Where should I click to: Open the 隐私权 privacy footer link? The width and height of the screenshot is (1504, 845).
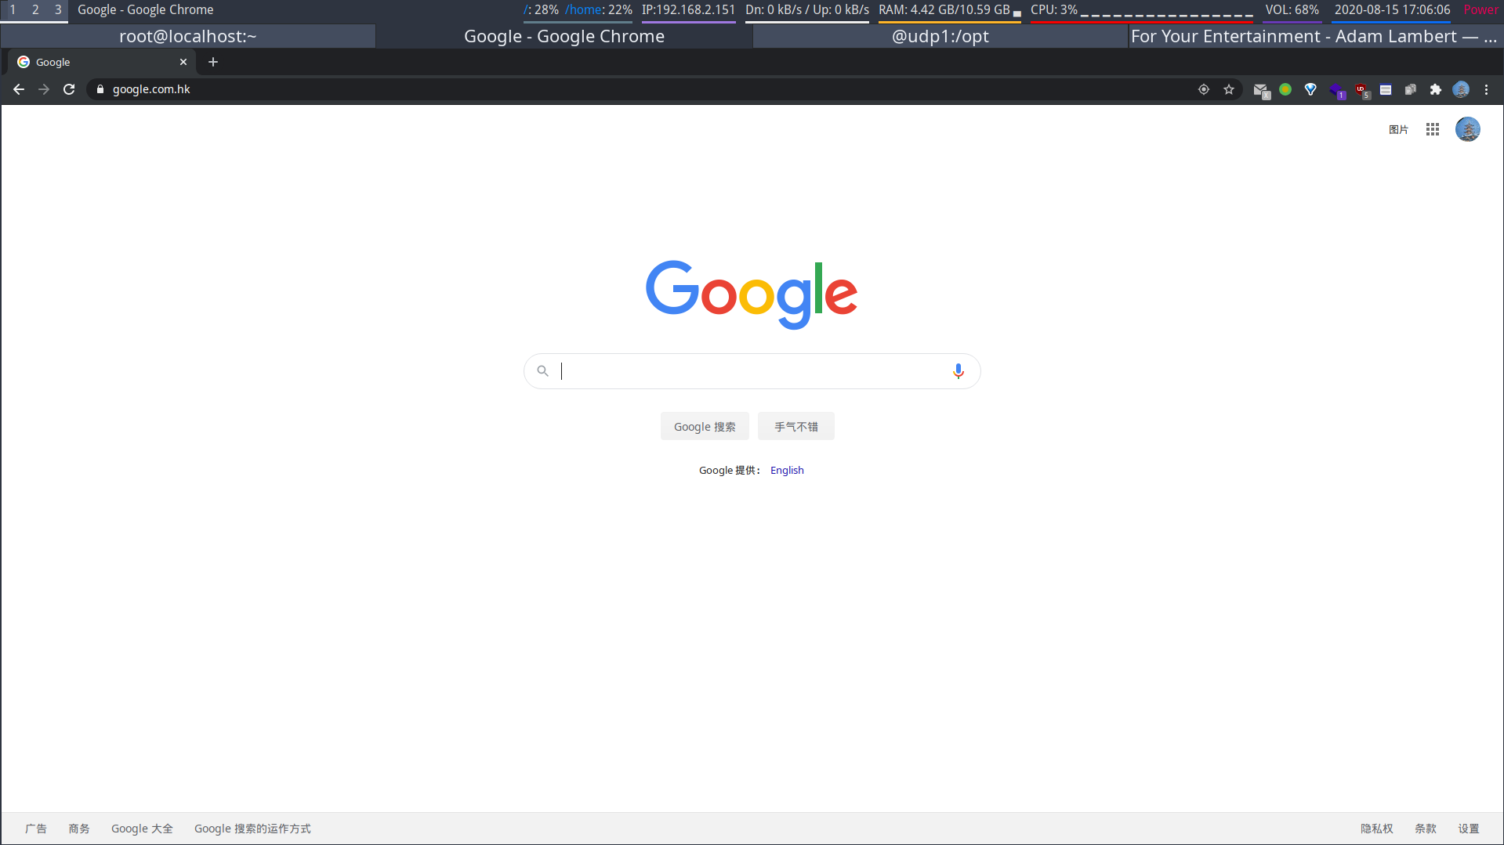1377,829
